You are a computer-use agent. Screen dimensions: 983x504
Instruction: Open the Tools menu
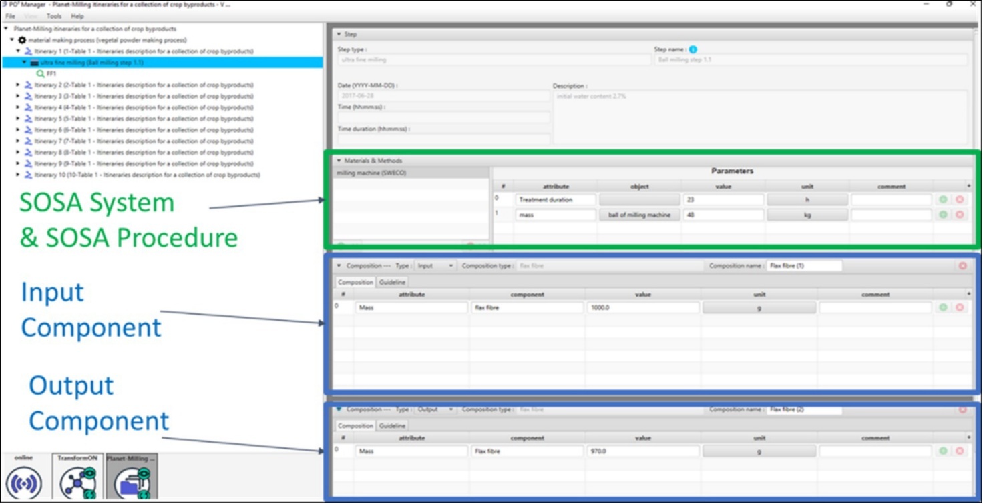(x=54, y=16)
